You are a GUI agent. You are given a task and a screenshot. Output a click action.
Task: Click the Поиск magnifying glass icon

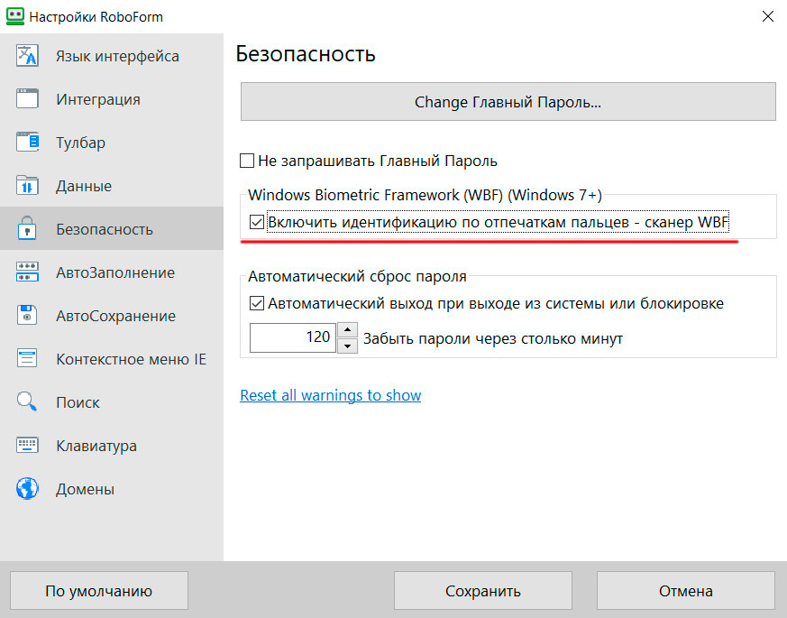[x=27, y=402]
